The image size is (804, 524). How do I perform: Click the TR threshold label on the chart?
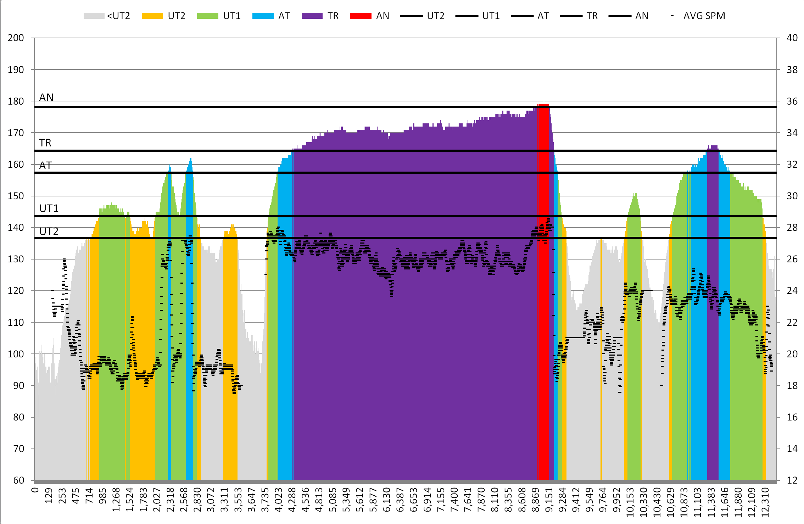click(45, 143)
